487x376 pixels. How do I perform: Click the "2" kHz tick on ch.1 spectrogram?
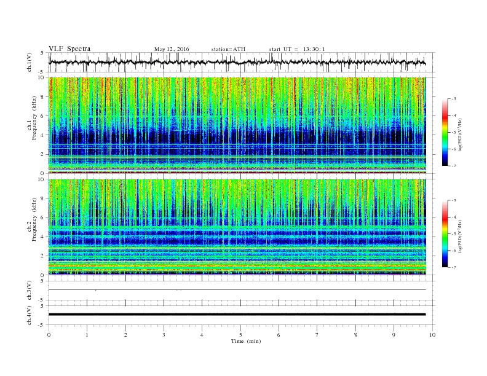click(42, 154)
